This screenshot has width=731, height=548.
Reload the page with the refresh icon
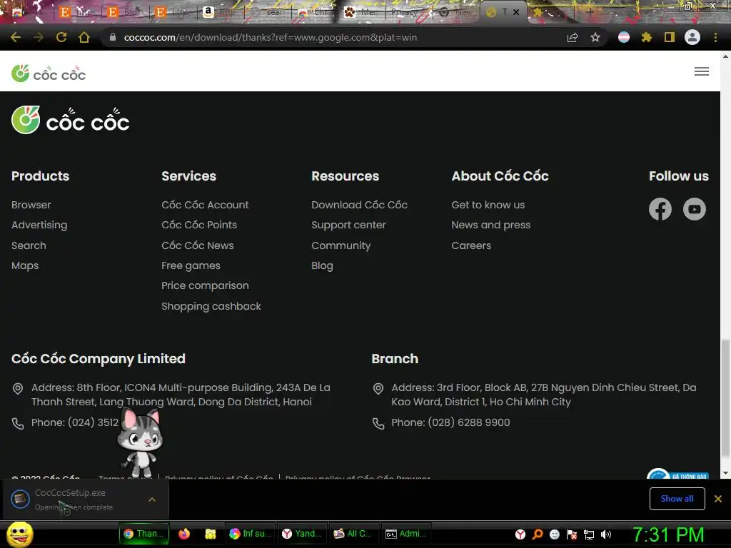coord(61,37)
